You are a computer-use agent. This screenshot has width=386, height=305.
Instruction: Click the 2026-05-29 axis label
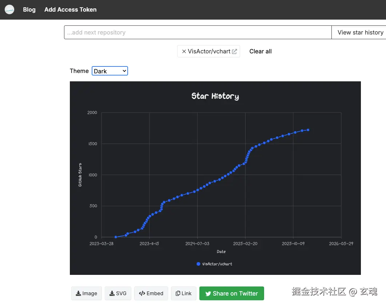341,244
